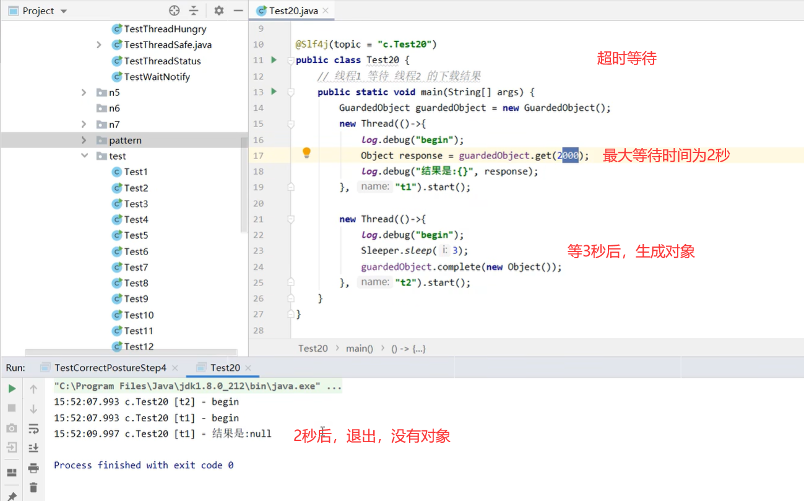Click the collapse all icon in Project panel

tap(194, 11)
